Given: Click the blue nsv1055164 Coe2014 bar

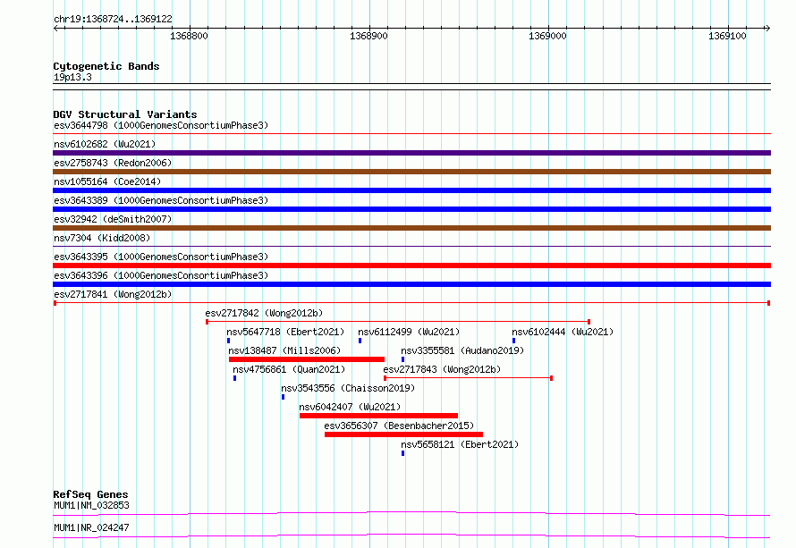Looking at the screenshot, I should point(411,190).
